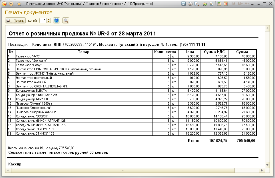Select cell Кондиционер ELEKTA
This screenshot has width=275, height=178.
pyautogui.click(x=84, y=91)
